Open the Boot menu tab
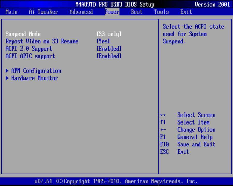Screen dimensions: 233x186 (x=136, y=12)
